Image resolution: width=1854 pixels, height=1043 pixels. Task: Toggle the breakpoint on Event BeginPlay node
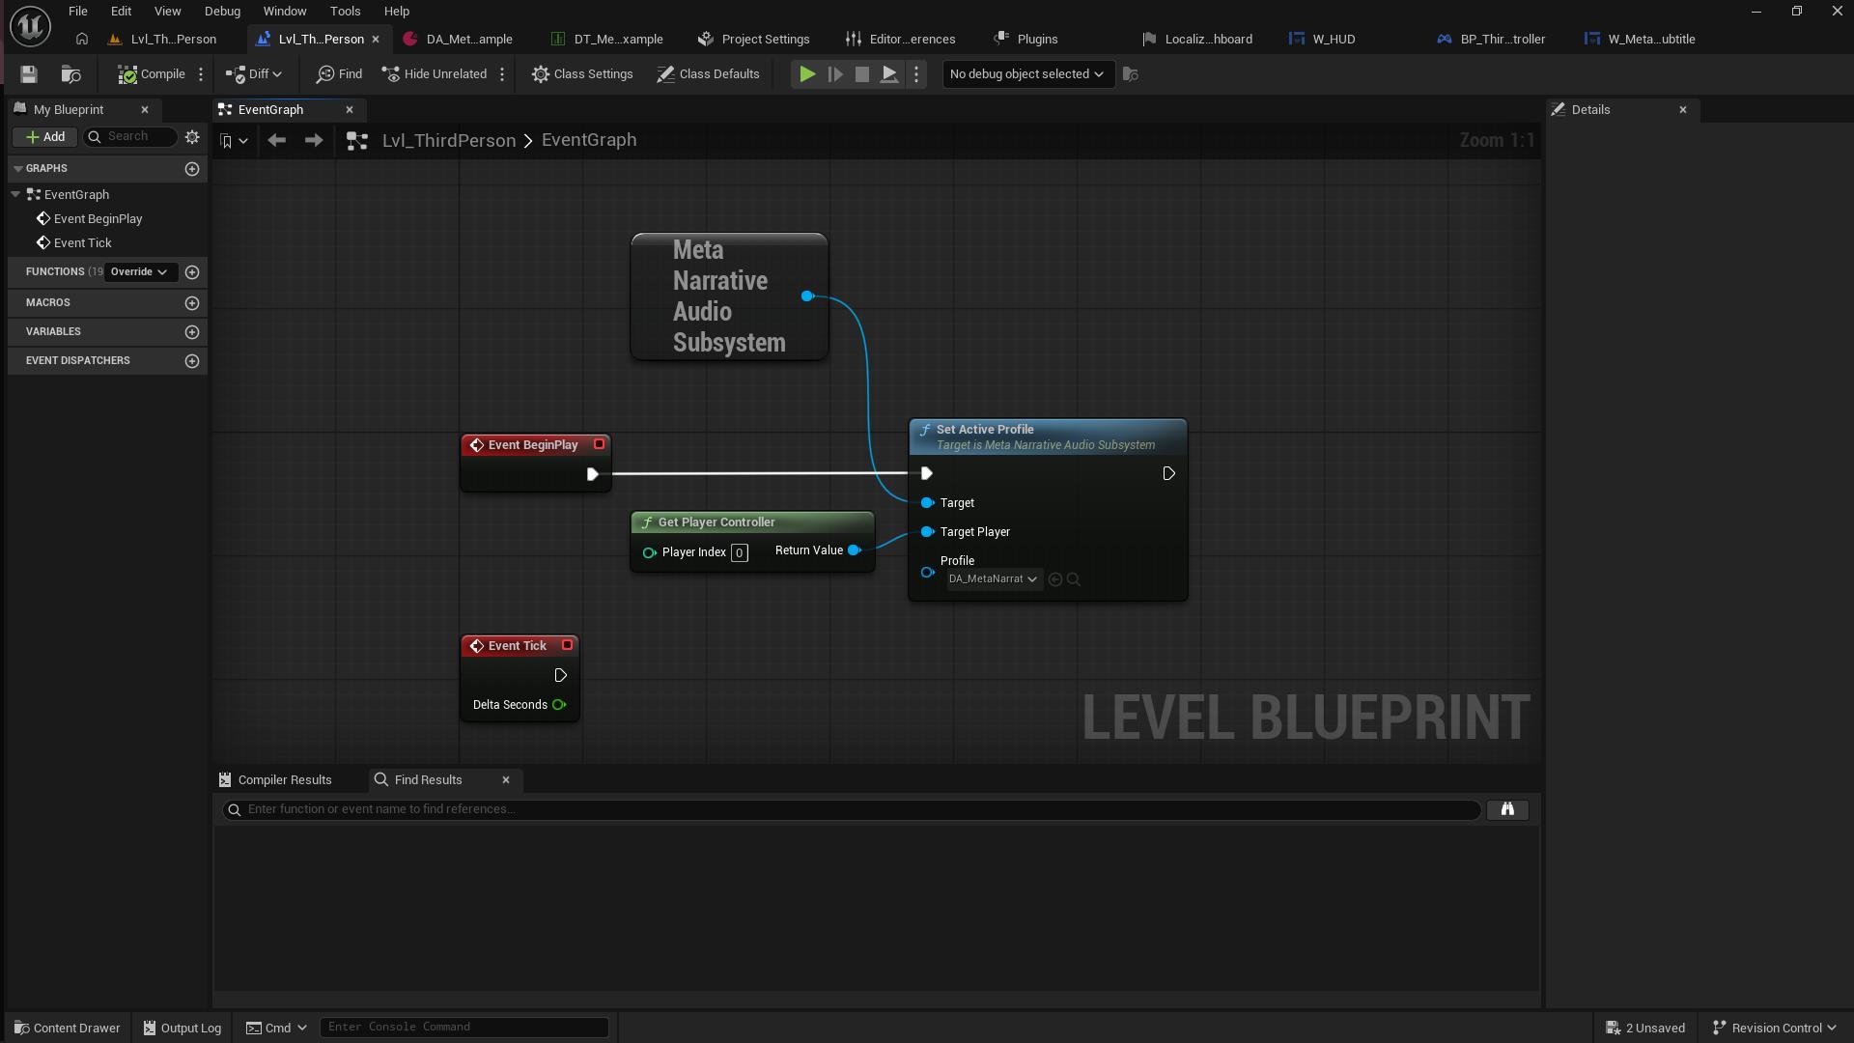point(599,444)
